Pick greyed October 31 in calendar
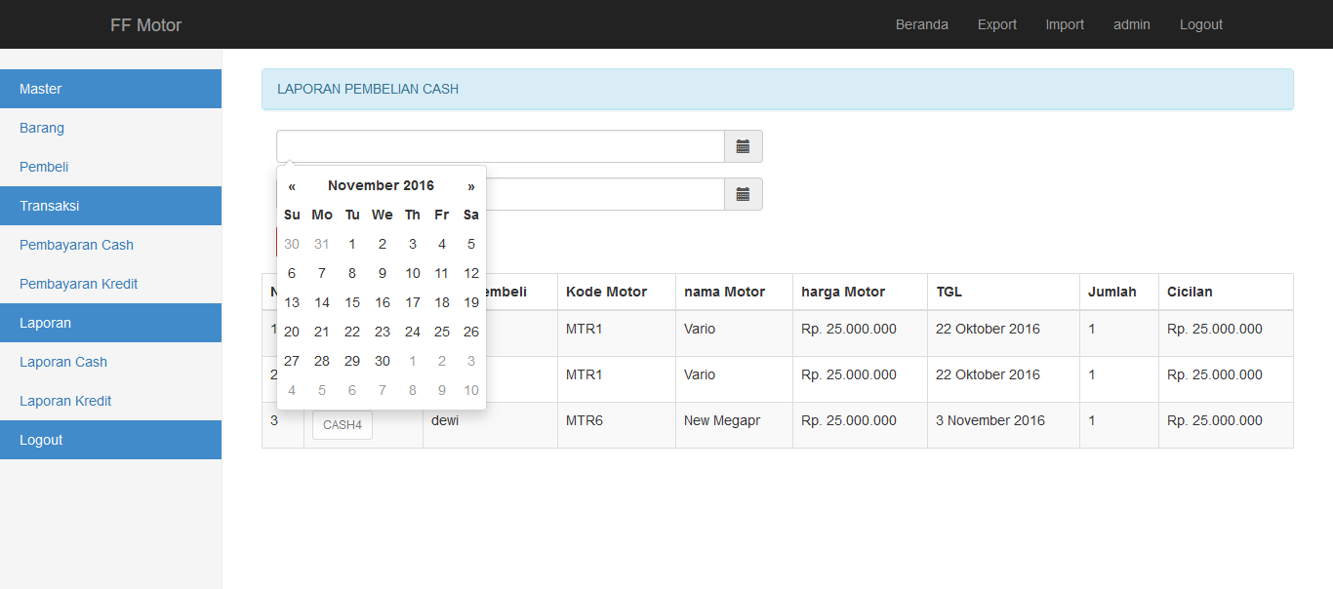Image resolution: width=1333 pixels, height=589 pixels. point(322,245)
